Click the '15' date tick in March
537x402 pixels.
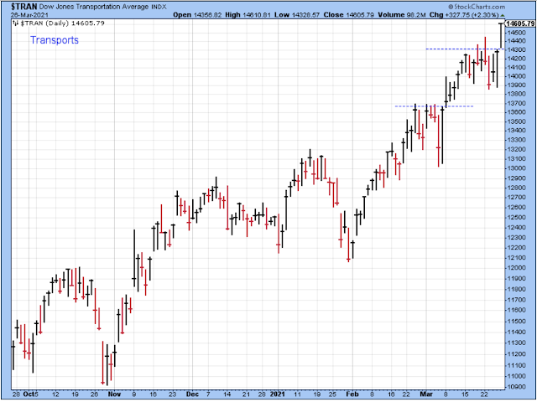pos(465,394)
